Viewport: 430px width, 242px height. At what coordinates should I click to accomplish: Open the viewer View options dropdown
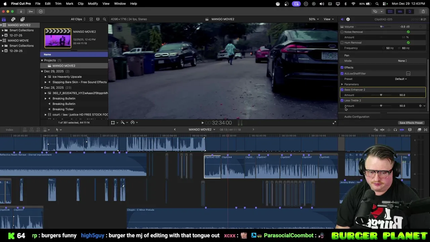pos(328,19)
